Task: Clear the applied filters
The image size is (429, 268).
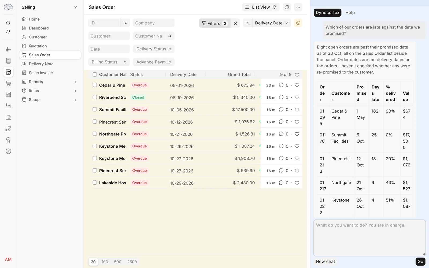Action: pyautogui.click(x=235, y=23)
